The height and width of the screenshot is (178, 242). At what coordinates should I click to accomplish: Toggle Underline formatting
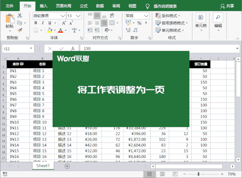point(50,23)
